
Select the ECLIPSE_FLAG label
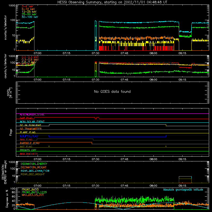29,136
